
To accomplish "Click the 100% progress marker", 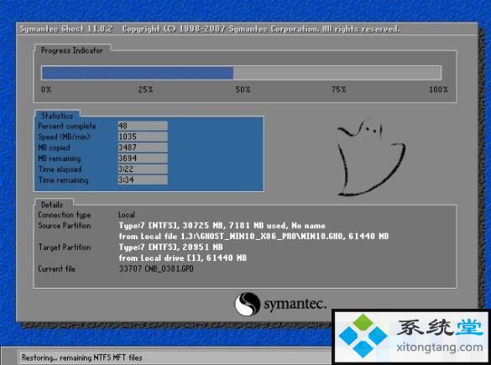I will [x=438, y=90].
